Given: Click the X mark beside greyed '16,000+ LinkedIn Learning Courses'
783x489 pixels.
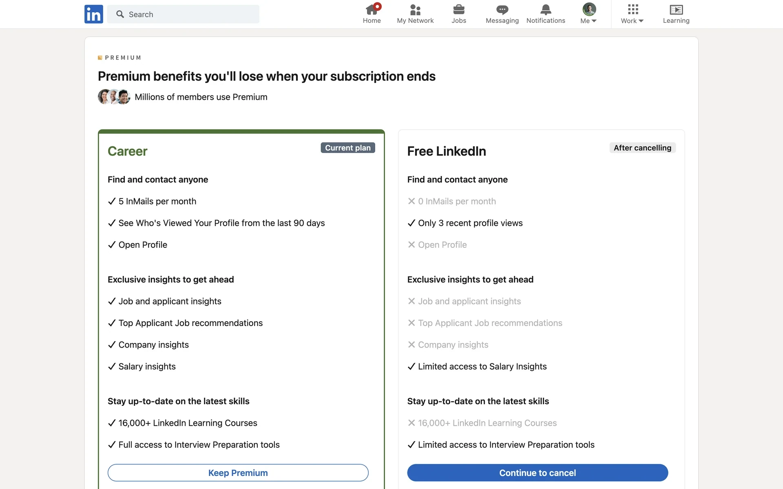Looking at the screenshot, I should pyautogui.click(x=411, y=423).
